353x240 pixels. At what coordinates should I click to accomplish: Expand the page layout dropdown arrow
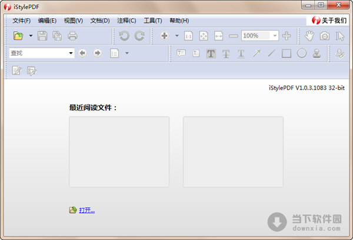(x=127, y=53)
